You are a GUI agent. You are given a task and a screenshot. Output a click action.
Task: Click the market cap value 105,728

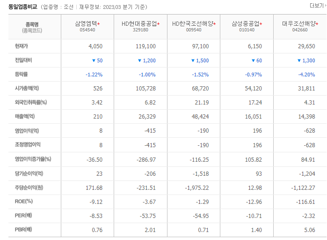pos(146,89)
